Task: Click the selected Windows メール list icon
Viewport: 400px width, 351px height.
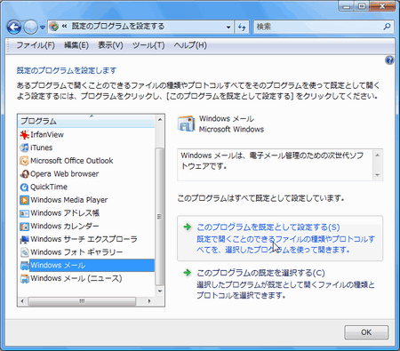Action: coord(24,266)
